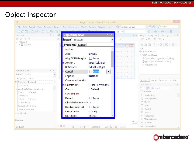Open the Default Layout dropdown
The width and height of the screenshot is (194, 145).
pyautogui.click(x=145, y=27)
